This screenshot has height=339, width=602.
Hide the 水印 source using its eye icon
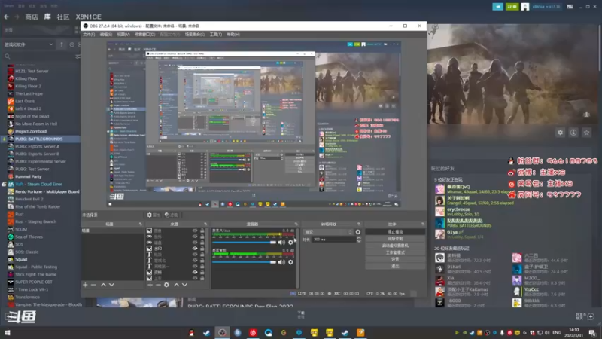(x=195, y=249)
